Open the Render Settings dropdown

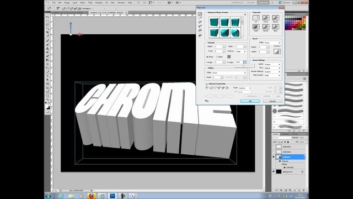point(272,71)
